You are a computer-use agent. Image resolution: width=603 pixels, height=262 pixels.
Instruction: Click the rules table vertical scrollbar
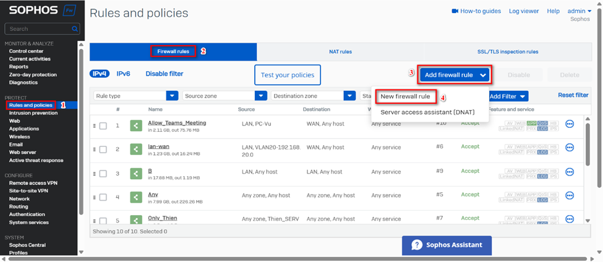tap(587, 142)
